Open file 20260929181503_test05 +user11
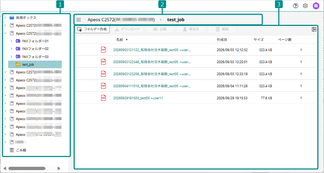This screenshot has width=324, height=173. click(x=138, y=98)
